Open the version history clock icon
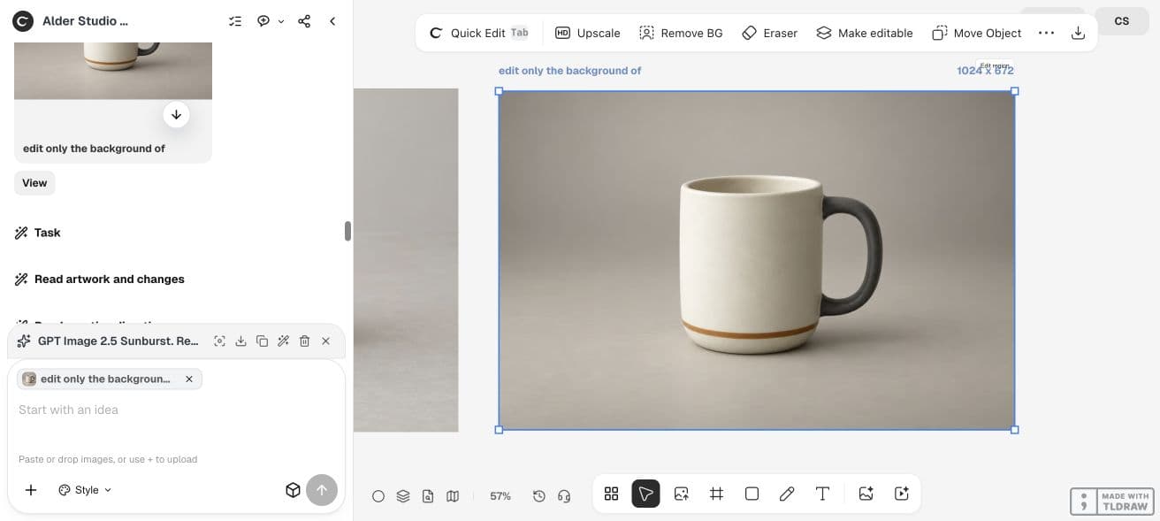This screenshot has height=521, width=1160. [x=539, y=496]
